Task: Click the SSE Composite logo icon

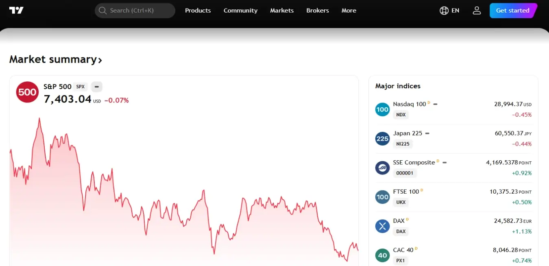Action: 382,168
